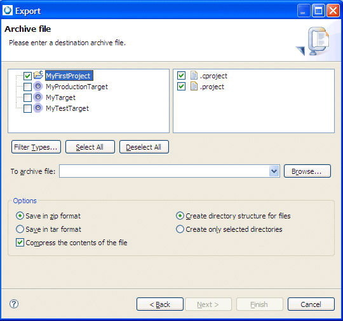Maximize the Export window

pos(318,11)
